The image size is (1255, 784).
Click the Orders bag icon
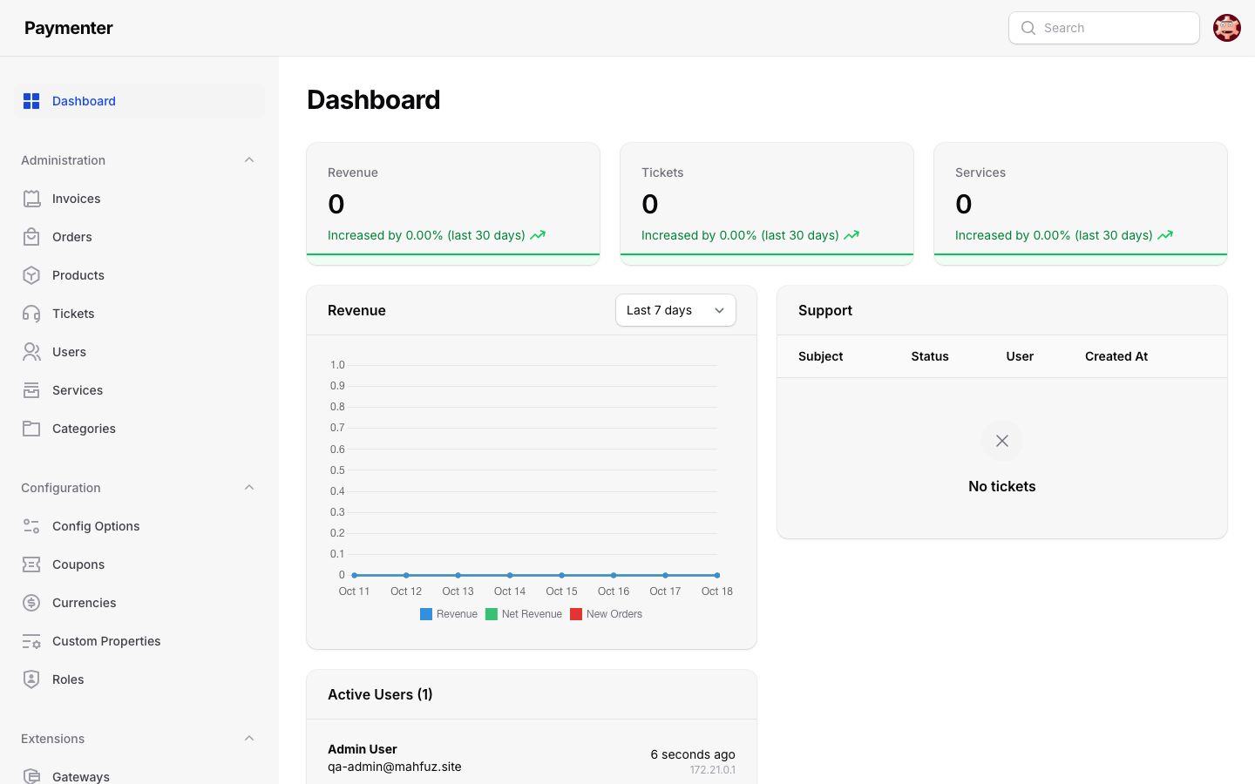tap(31, 237)
